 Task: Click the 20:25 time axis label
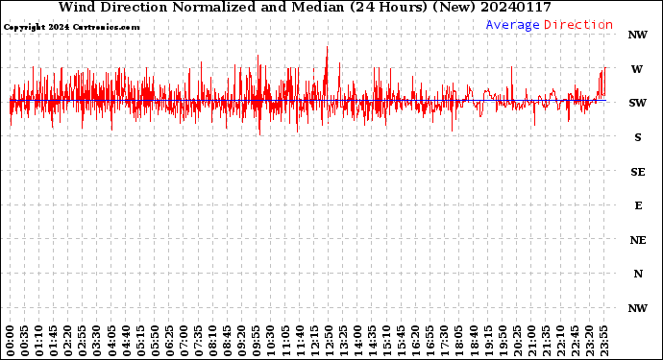517,341
